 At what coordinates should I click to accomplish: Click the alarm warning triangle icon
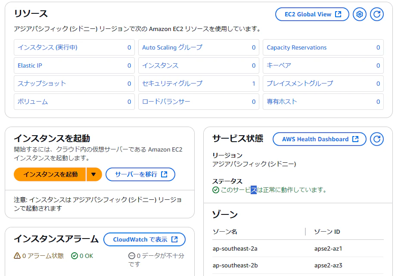[17, 256]
